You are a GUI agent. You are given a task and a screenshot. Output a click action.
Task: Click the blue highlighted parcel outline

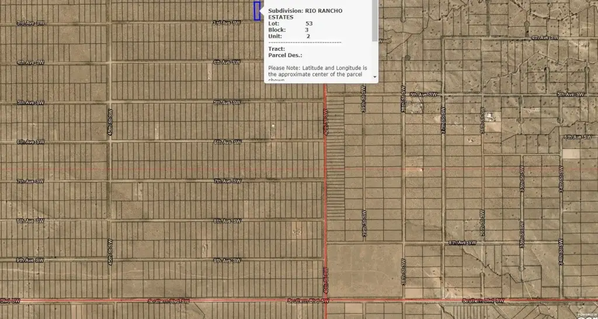tap(256, 11)
